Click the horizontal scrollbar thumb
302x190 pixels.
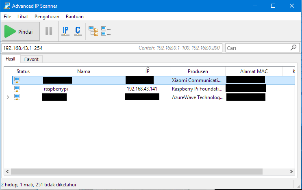pyautogui.click(x=137, y=172)
